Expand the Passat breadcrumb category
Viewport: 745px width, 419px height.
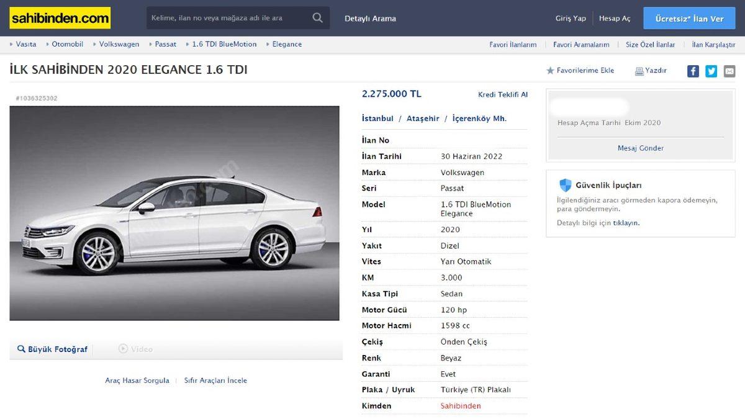(x=166, y=44)
